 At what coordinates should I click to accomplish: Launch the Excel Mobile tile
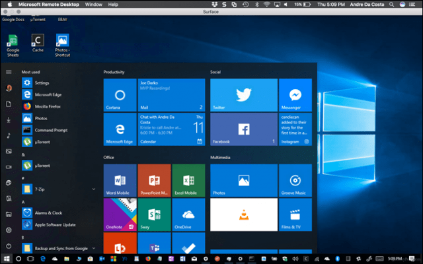point(188,180)
